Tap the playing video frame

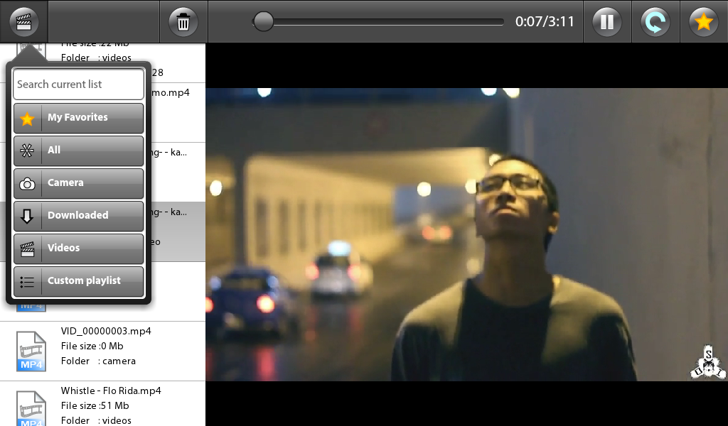coord(466,234)
